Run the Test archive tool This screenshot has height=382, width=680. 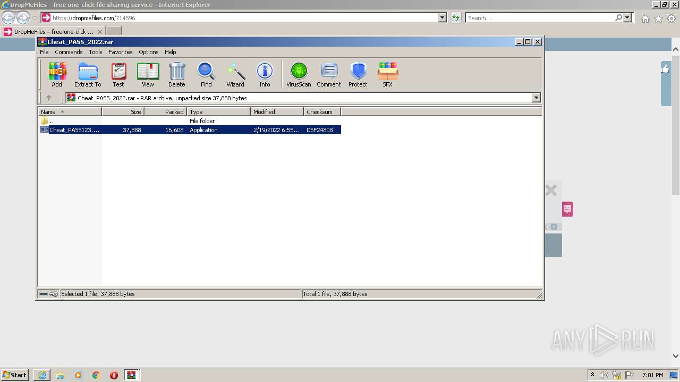[118, 74]
